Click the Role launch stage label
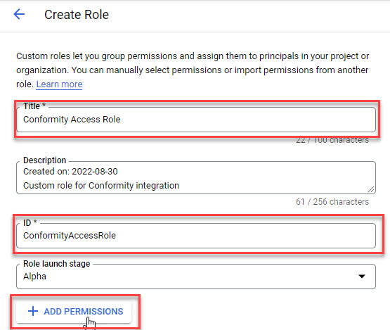 pos(57,264)
